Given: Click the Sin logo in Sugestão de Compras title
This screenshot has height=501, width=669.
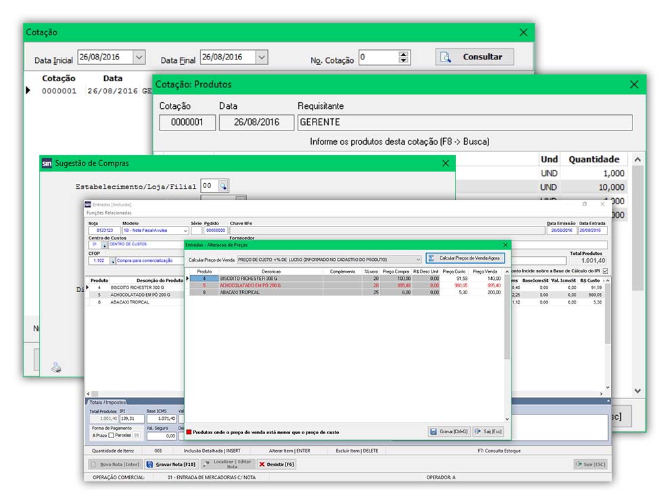Looking at the screenshot, I should coord(47,164).
